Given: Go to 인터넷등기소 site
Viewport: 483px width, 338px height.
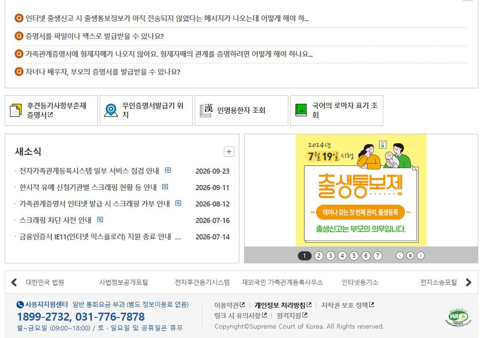Looking at the screenshot, I should tap(360, 282).
